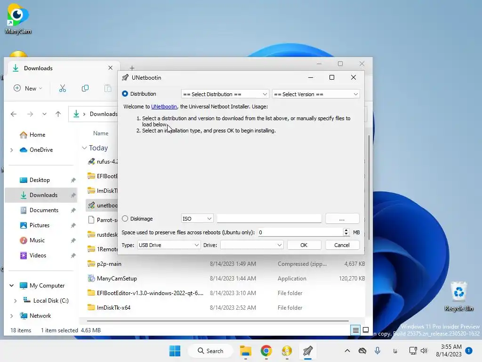Collapse the My Computer tree node
The width and height of the screenshot is (482, 362).
tap(12, 286)
